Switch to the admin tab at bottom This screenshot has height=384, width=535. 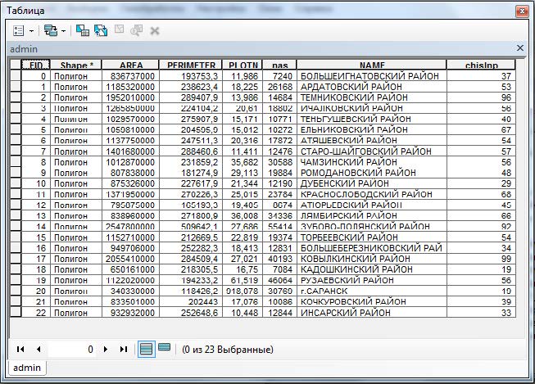click(x=27, y=368)
